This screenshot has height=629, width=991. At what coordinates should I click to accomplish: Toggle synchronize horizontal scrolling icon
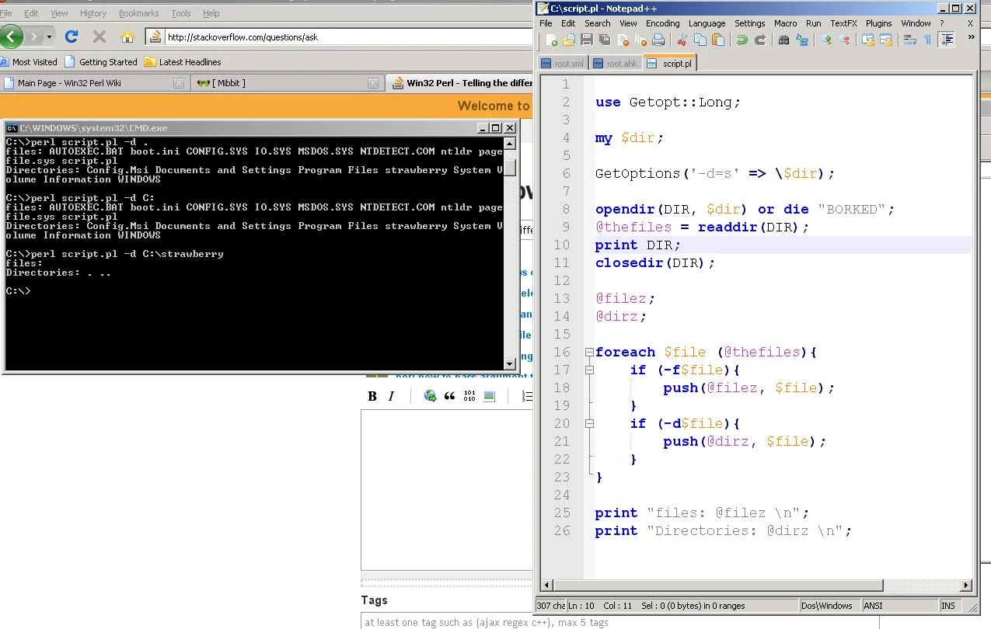click(x=885, y=40)
